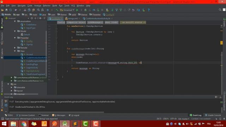Click the Search Everywhere magnifier icon
The width and height of the screenshot is (226, 127).
[x=220, y=10]
